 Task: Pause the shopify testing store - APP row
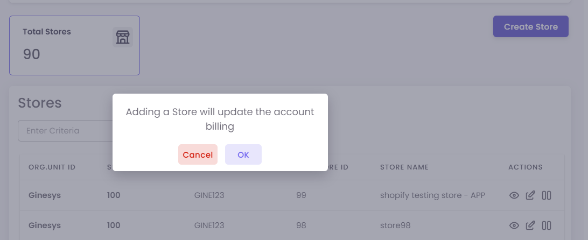tap(547, 195)
